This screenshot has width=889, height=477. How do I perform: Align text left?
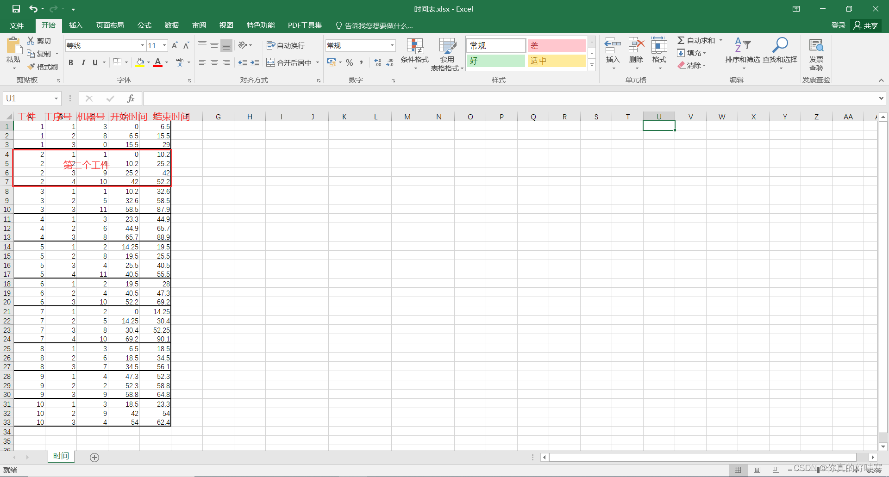[202, 62]
